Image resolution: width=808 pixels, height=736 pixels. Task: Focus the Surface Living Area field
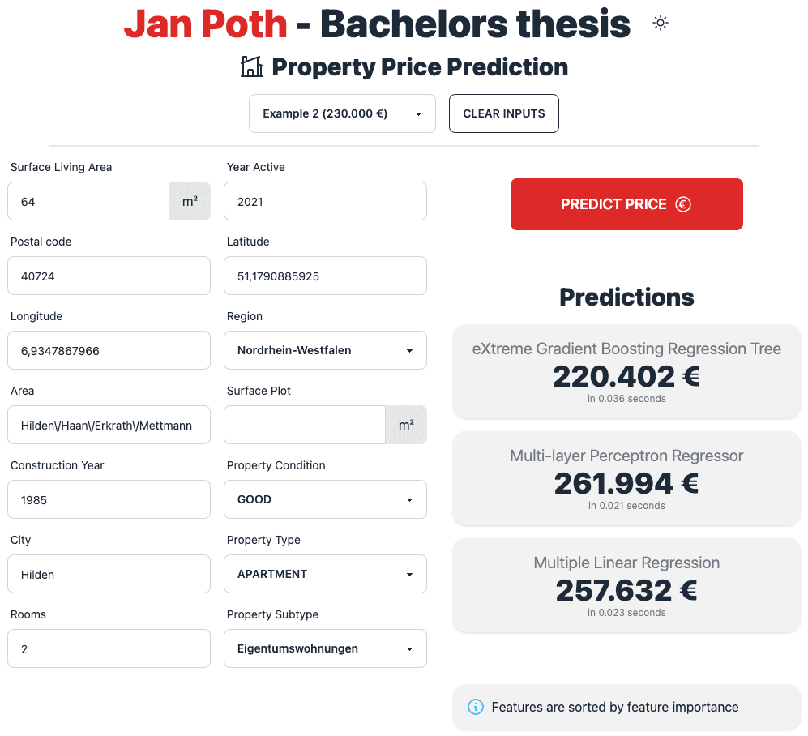tap(88, 201)
